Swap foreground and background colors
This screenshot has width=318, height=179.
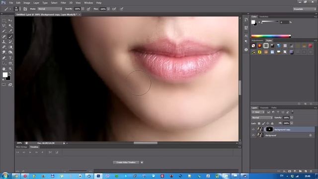[x=10, y=73]
